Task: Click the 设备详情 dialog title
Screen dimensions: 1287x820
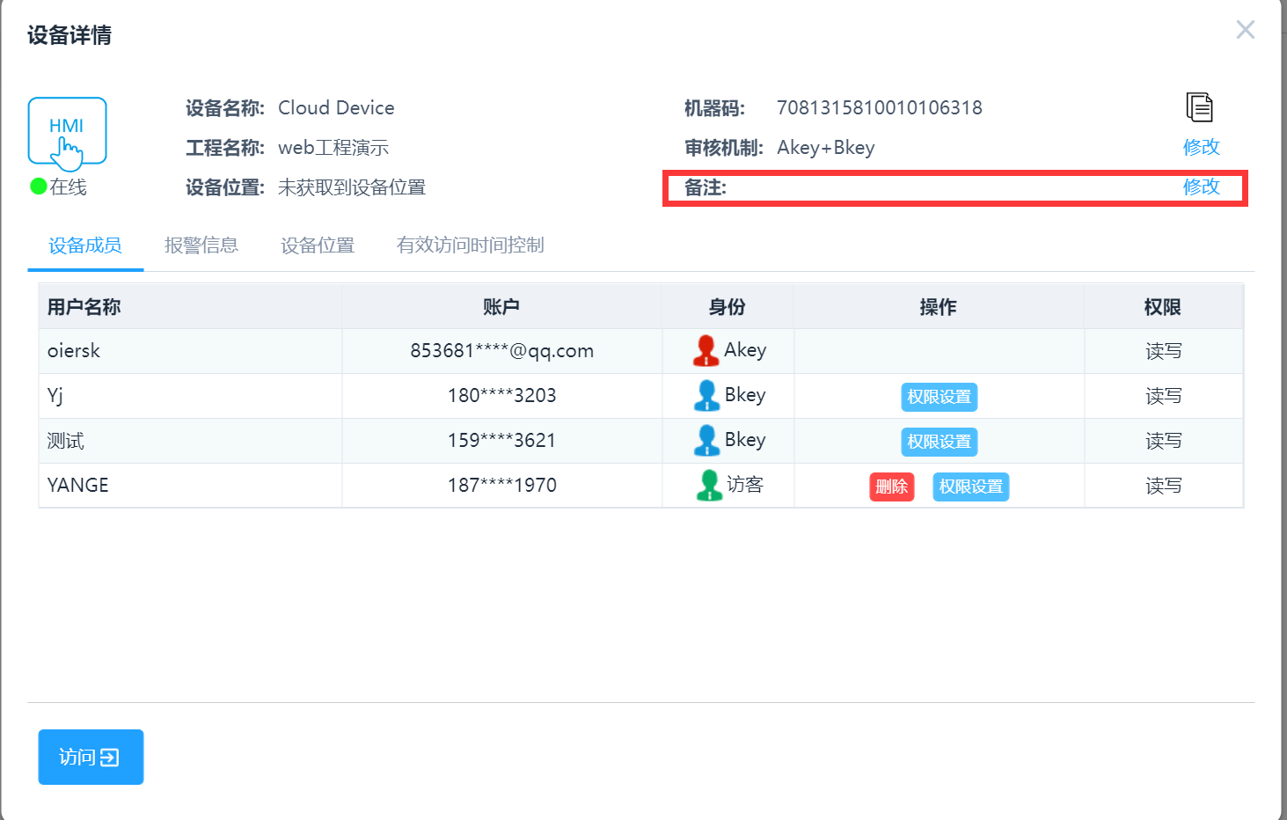Action: [x=69, y=35]
